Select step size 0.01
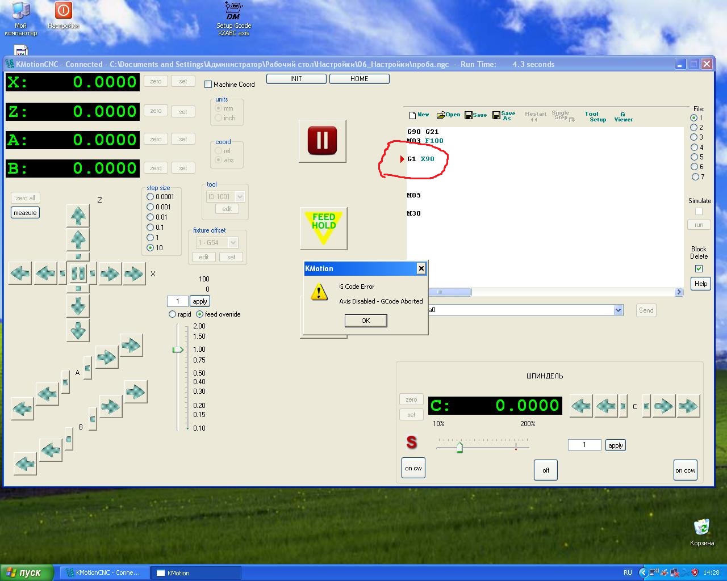Viewport: 727px width, 581px height. (x=151, y=217)
